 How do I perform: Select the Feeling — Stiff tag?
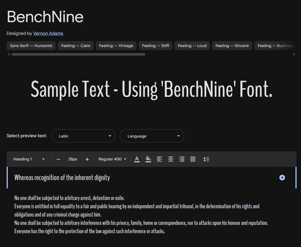156,46
